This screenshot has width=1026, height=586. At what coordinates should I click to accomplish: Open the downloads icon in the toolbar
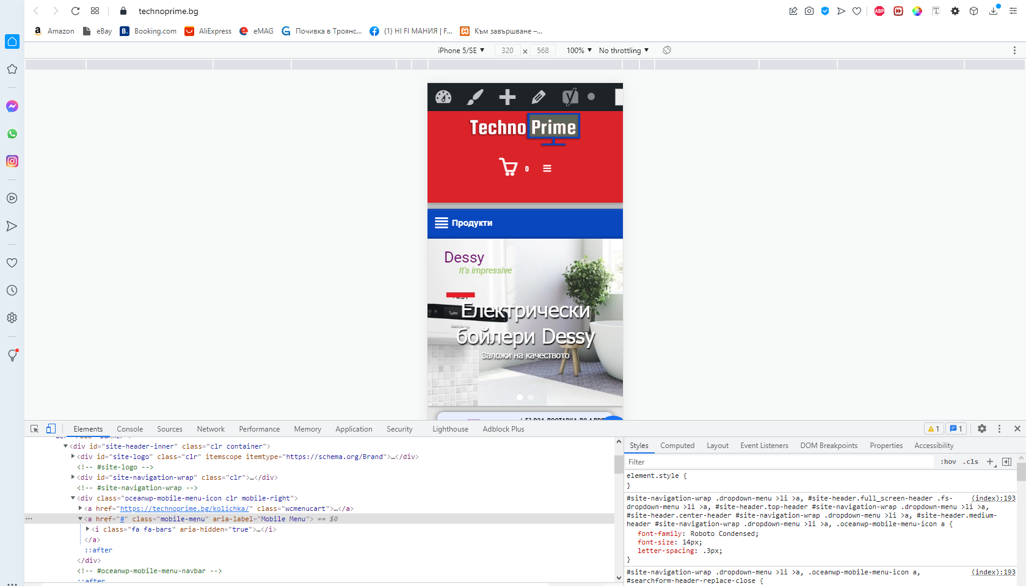pyautogui.click(x=994, y=11)
